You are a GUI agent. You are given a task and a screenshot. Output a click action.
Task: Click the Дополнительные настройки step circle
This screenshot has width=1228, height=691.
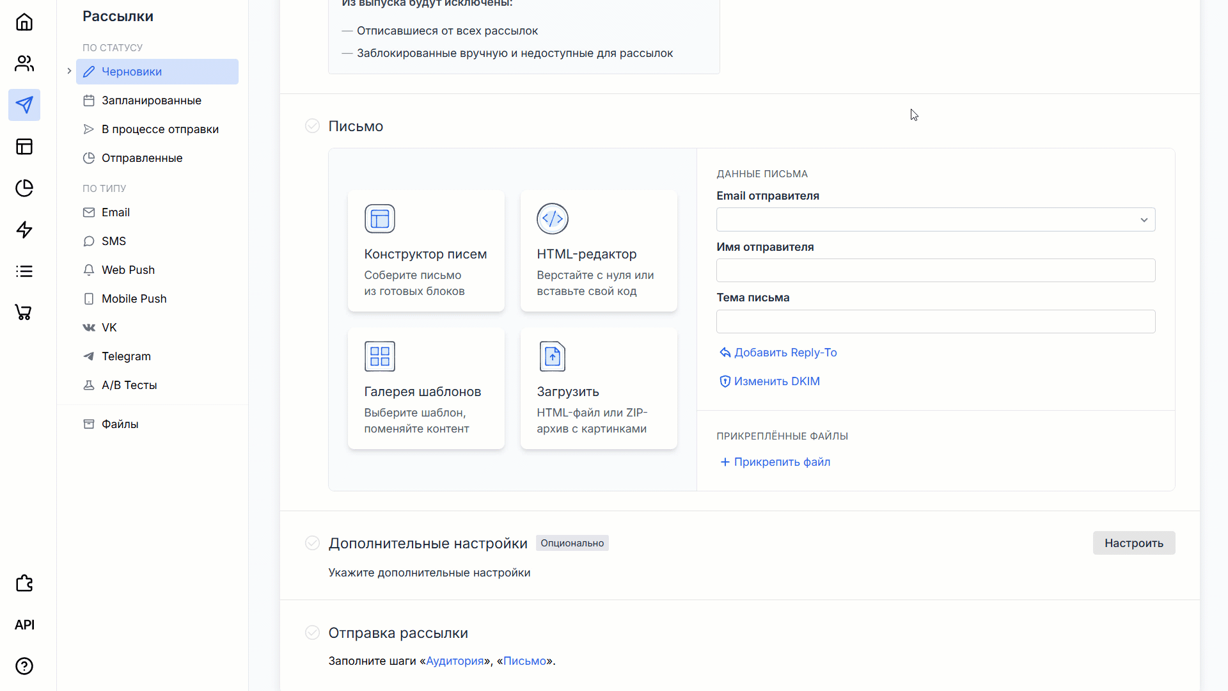(x=312, y=543)
